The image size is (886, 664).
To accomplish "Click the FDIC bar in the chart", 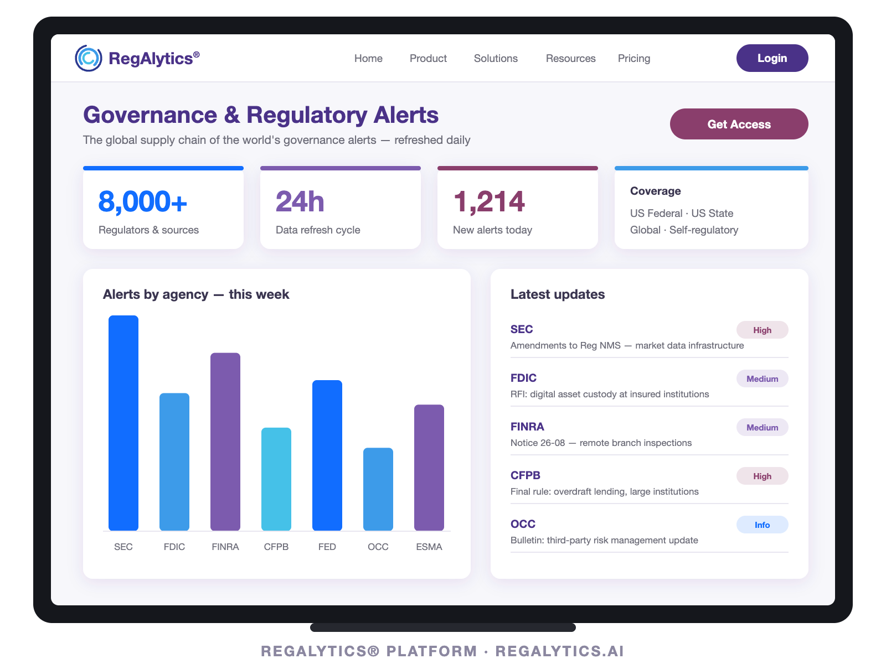I will 174,462.
